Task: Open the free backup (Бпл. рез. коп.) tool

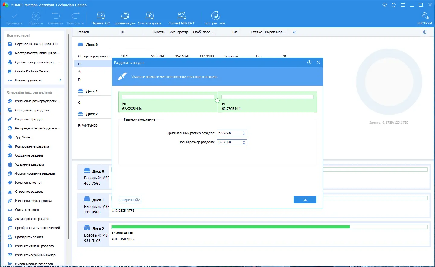Action: pyautogui.click(x=215, y=18)
